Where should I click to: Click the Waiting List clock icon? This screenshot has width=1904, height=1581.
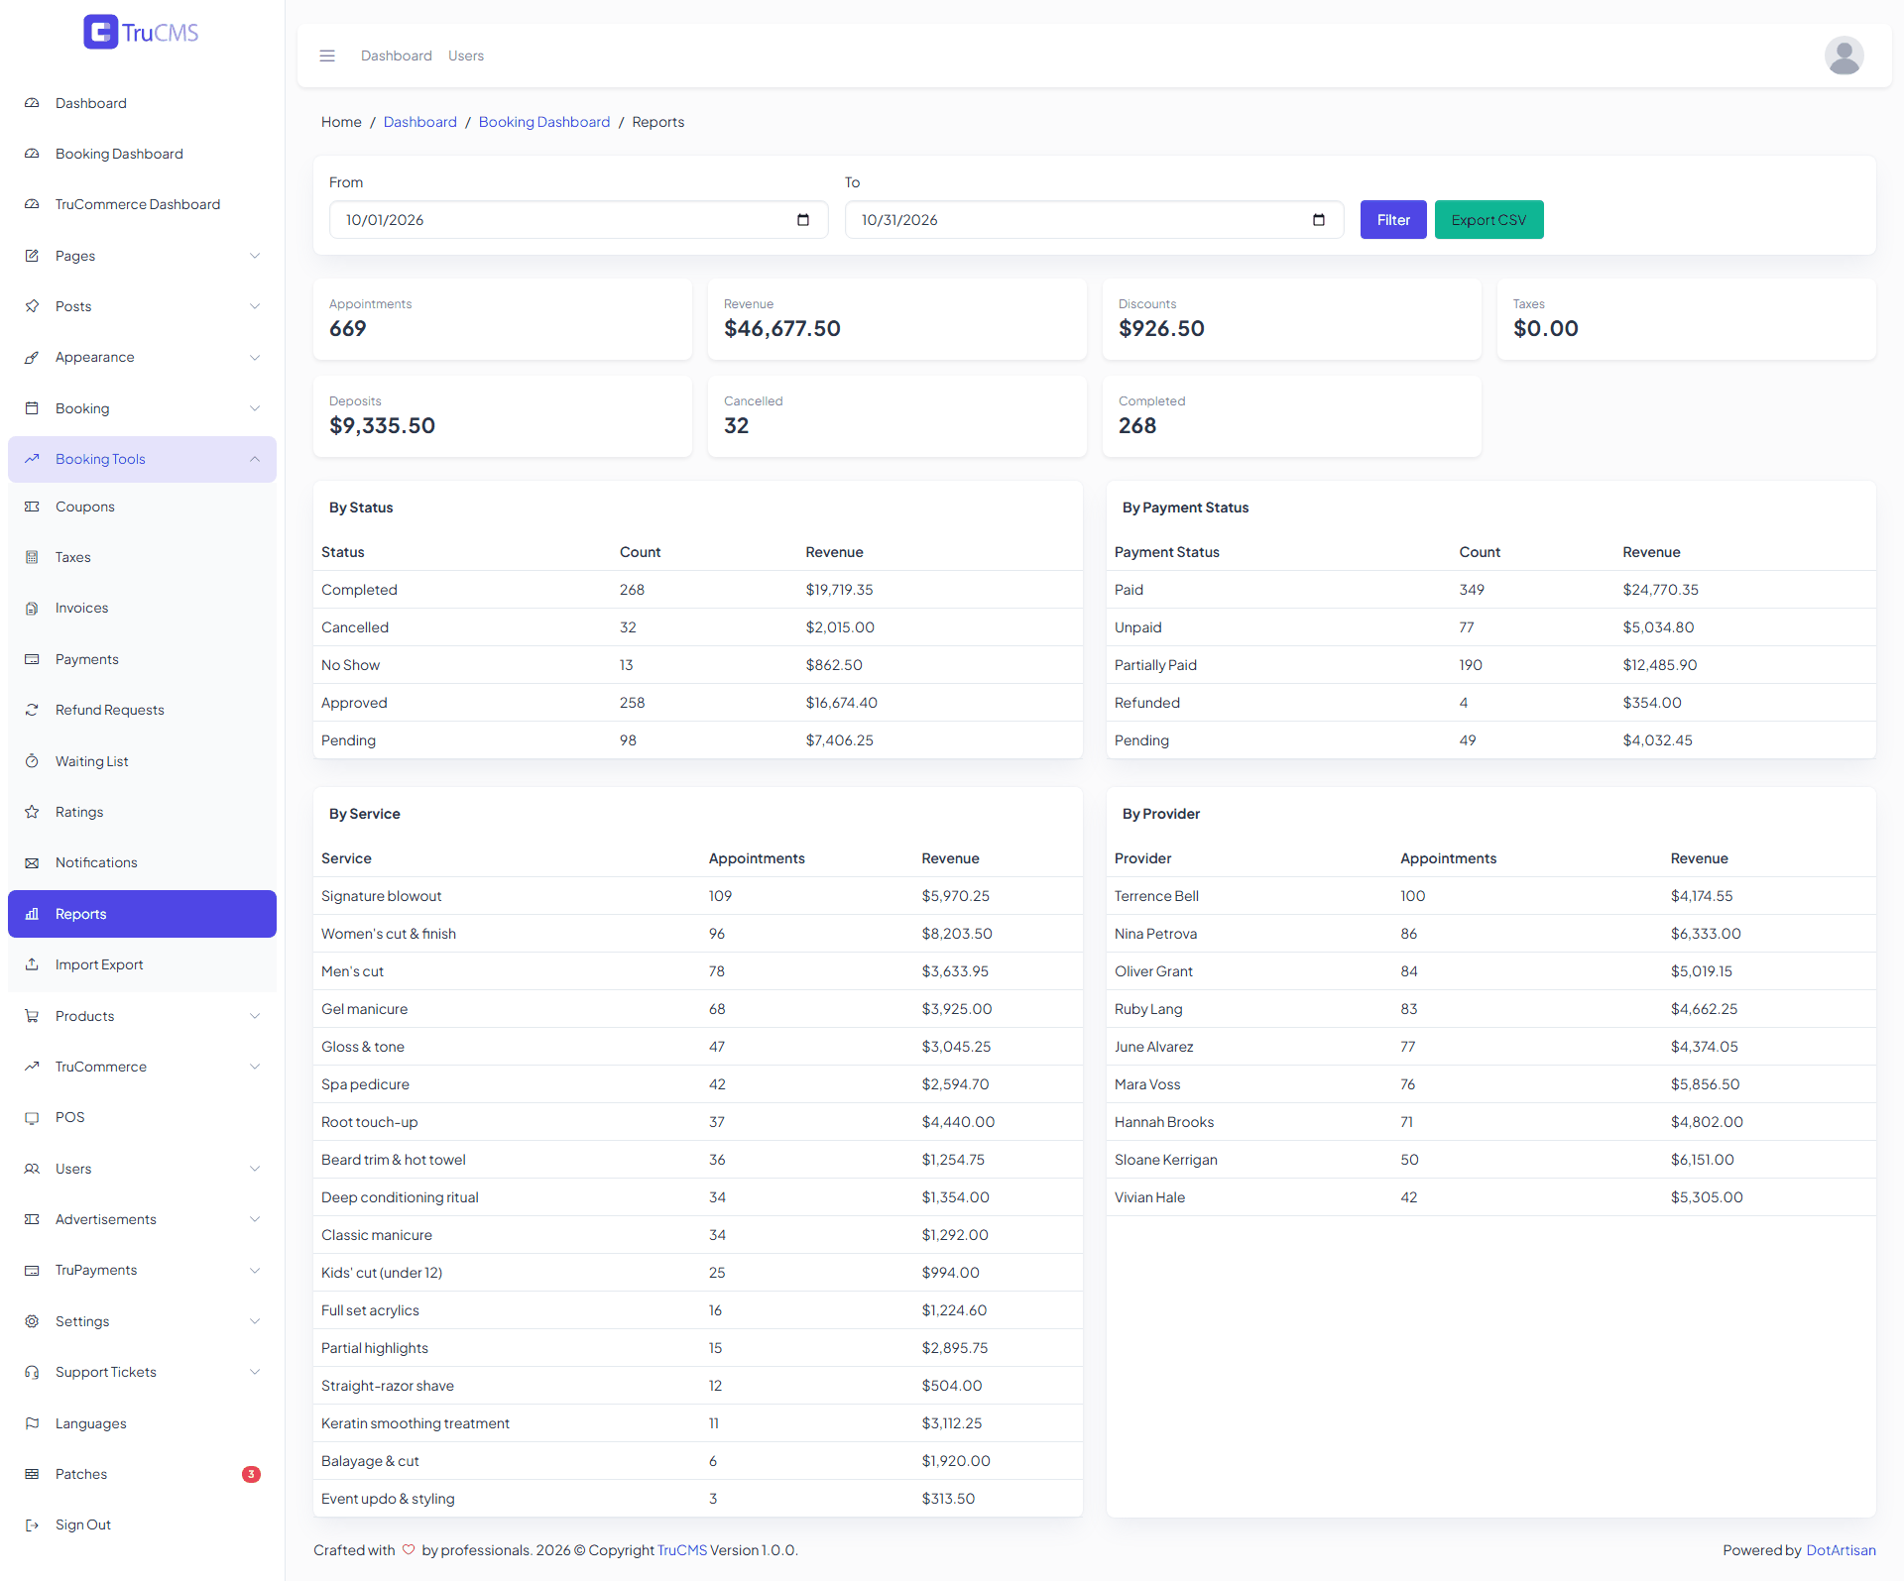point(32,761)
